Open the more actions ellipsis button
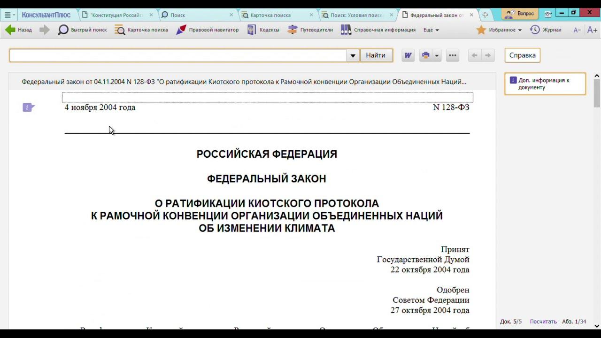 tap(453, 55)
